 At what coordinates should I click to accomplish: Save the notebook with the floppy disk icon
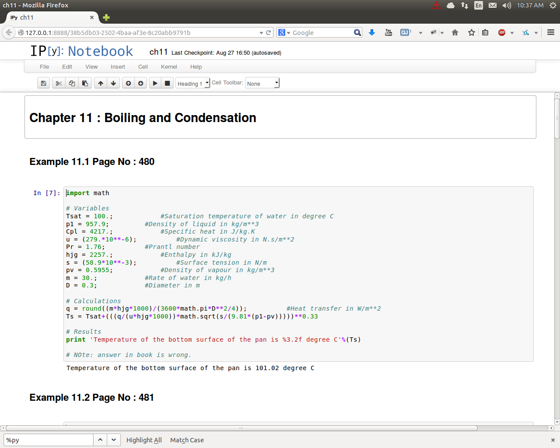tap(43, 83)
